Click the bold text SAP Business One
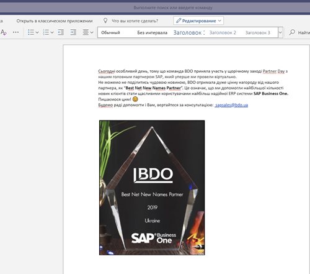This screenshot has width=310, height=274. [x=271, y=93]
